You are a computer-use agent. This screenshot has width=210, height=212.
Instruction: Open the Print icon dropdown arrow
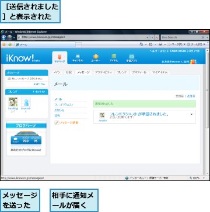point(164,44)
